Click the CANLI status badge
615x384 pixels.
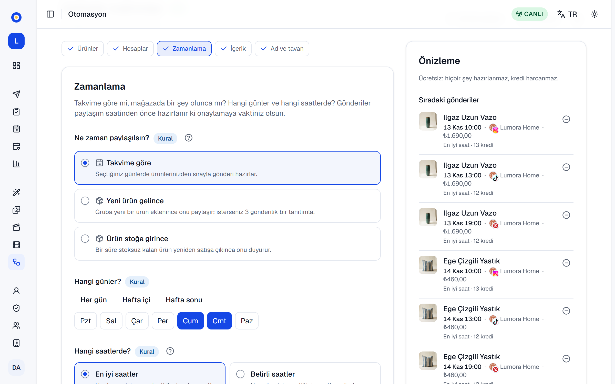pos(530,14)
